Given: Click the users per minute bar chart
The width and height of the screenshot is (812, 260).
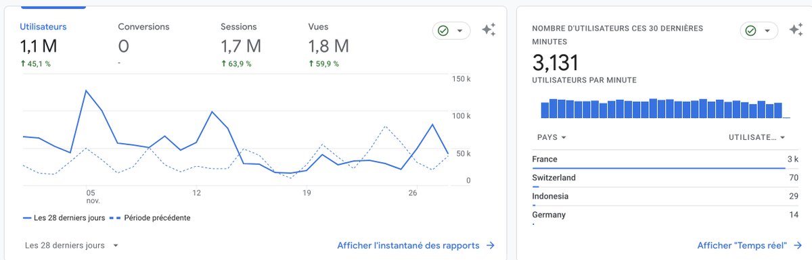Looking at the screenshot, I should click(x=664, y=109).
